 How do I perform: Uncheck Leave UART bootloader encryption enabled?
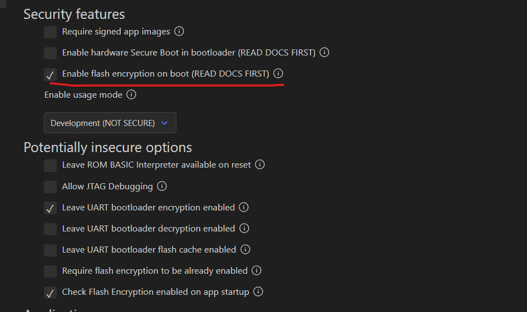point(51,208)
